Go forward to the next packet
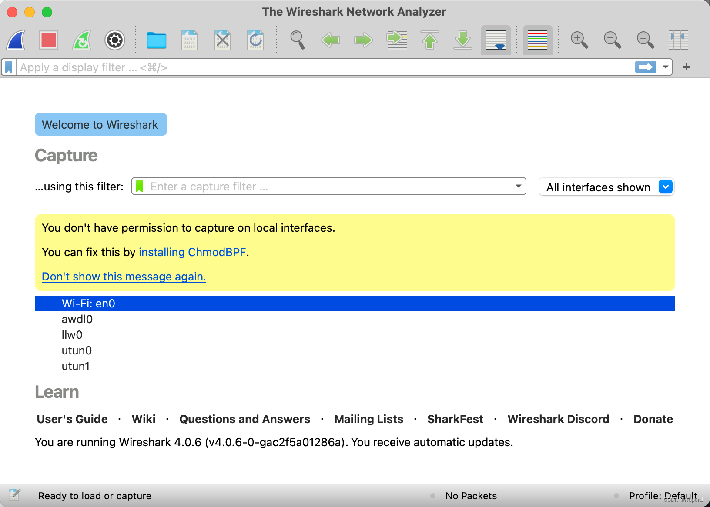 point(364,40)
